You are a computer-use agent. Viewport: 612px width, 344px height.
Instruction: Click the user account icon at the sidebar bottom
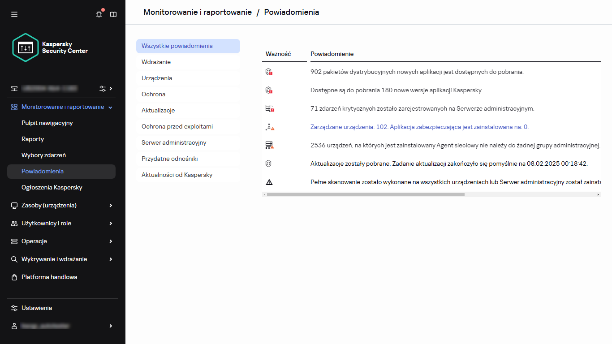click(x=13, y=326)
